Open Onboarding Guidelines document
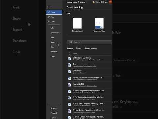Image resolution: width=158 pixels, height=119 pixels. click(89, 59)
